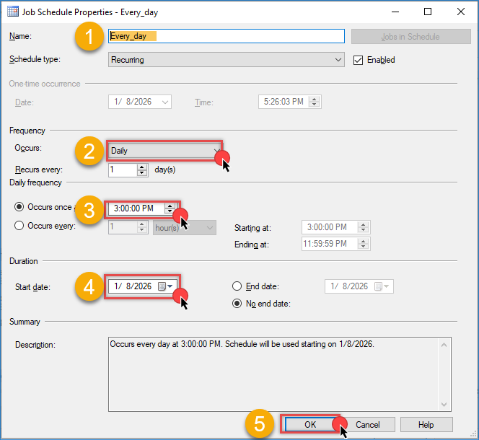Select the Occurs once at radio button

pos(20,208)
